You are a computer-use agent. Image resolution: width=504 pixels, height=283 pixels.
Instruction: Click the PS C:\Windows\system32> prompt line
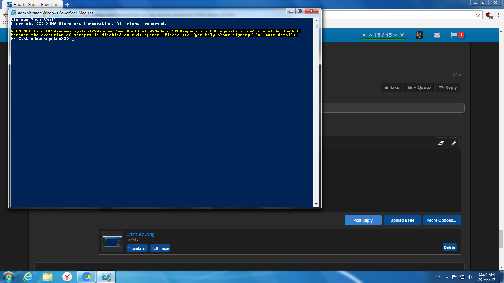click(40, 39)
